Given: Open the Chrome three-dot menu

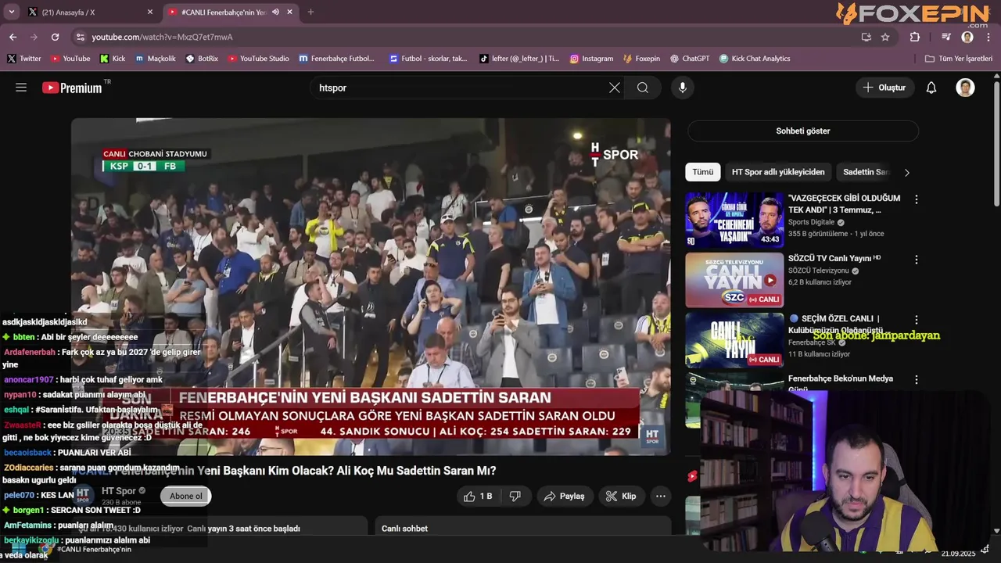Looking at the screenshot, I should [x=988, y=37].
